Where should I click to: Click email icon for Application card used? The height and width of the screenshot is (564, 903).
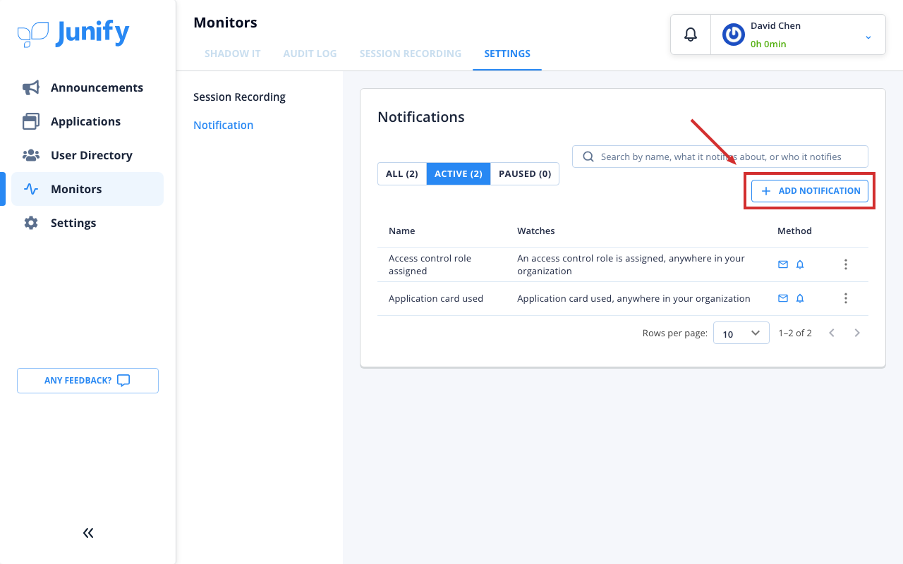click(x=783, y=298)
